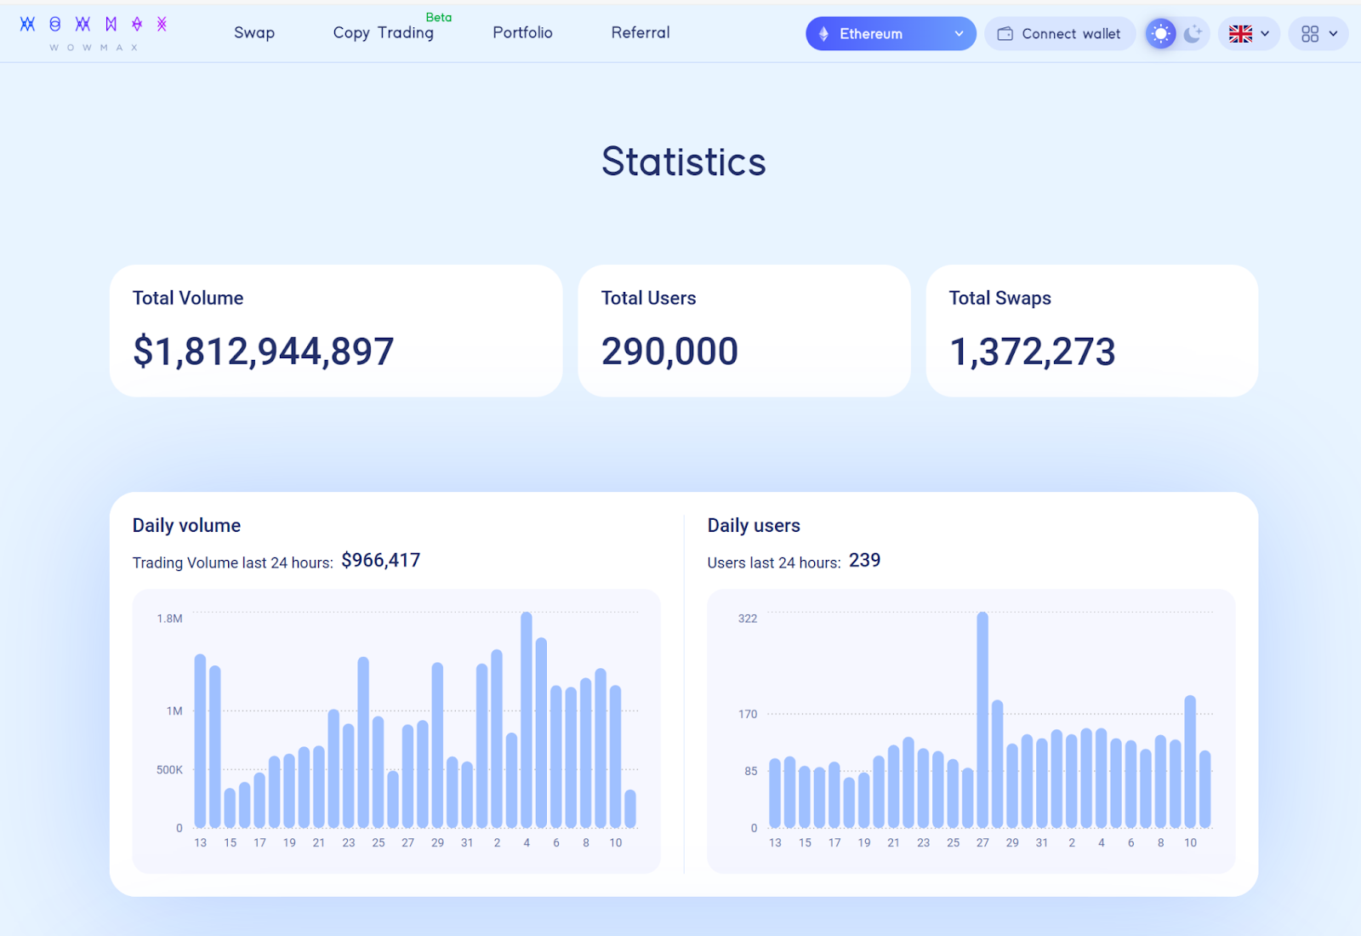Select the tallest bar in Daily volume chart
This screenshot has width=1361, height=936.
[x=527, y=719]
